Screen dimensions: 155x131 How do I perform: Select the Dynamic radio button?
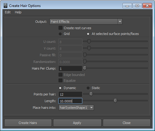pos(60,88)
